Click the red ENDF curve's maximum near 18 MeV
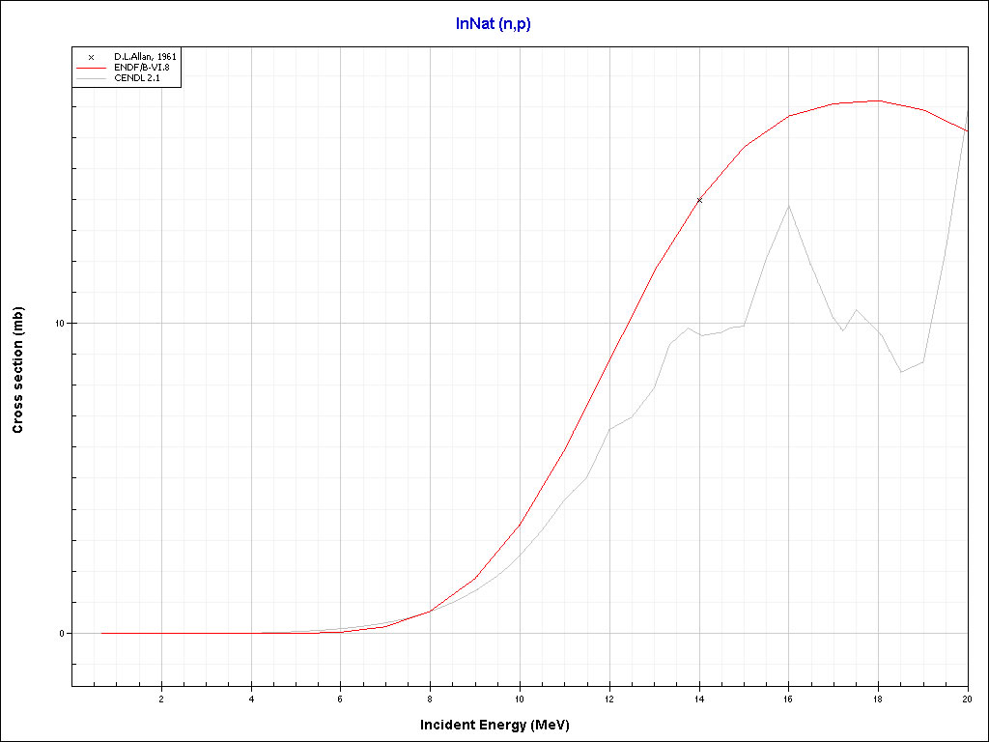 click(x=877, y=100)
